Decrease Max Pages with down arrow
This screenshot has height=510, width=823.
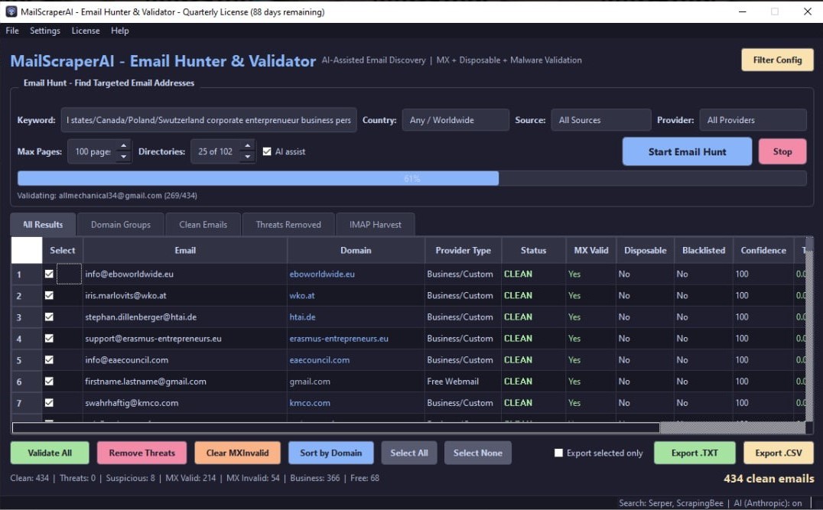[x=123, y=157]
